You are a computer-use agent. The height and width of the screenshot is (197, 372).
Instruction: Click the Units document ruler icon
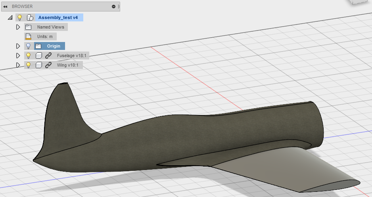pyautogui.click(x=28, y=36)
